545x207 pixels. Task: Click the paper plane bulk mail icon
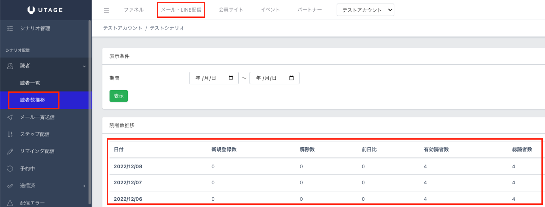(10, 117)
